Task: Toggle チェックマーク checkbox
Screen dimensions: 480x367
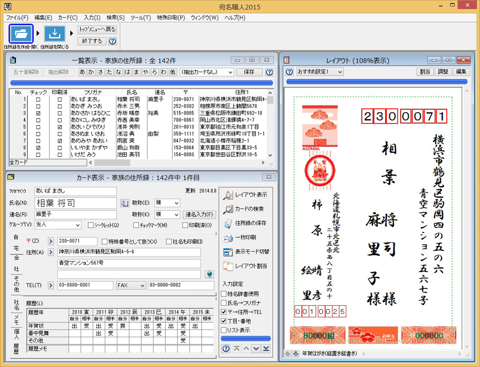Action: click(136, 225)
